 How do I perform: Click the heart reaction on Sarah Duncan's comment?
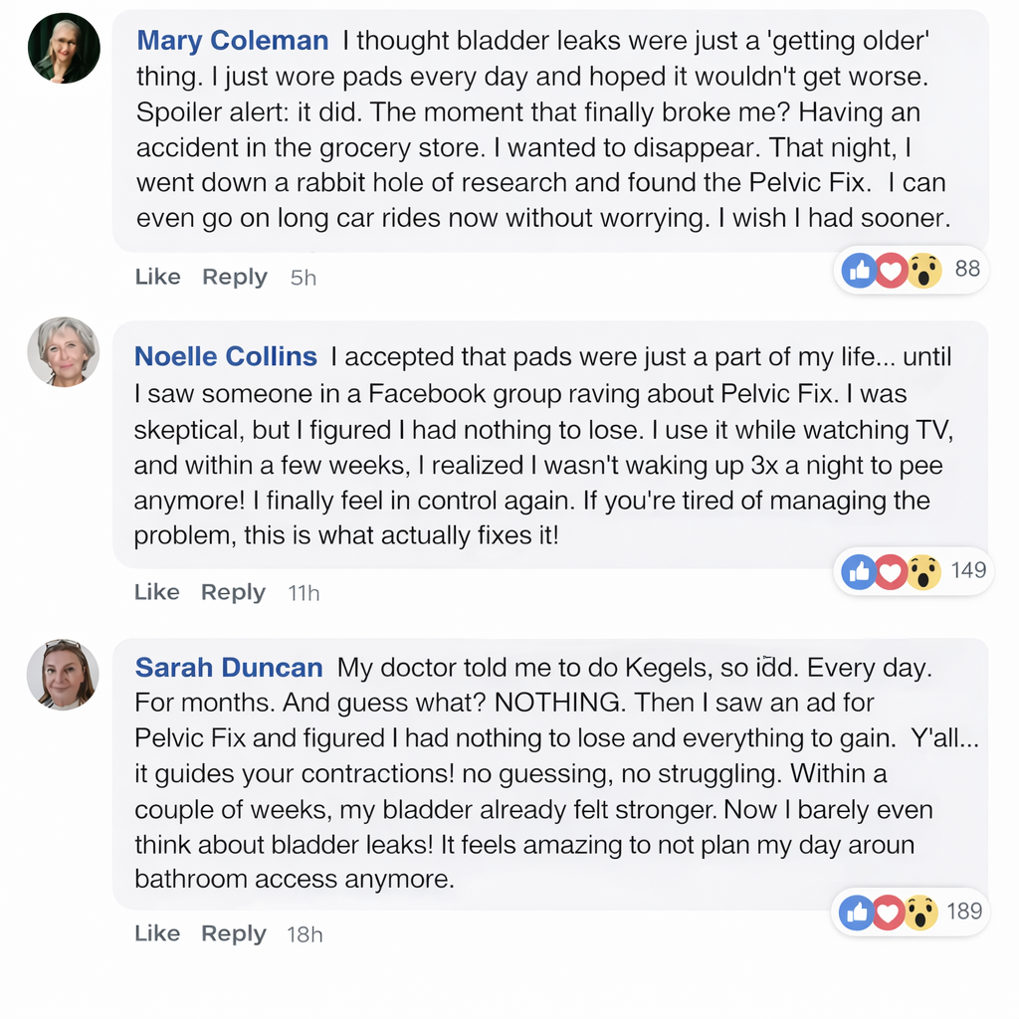(888, 912)
